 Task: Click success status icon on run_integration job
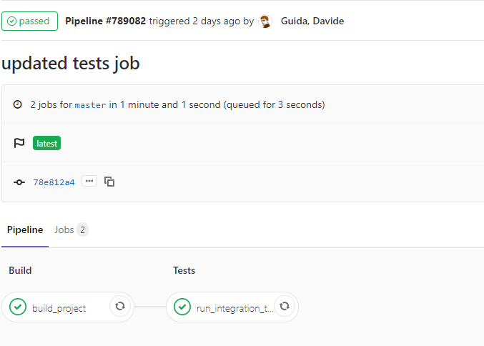click(182, 307)
